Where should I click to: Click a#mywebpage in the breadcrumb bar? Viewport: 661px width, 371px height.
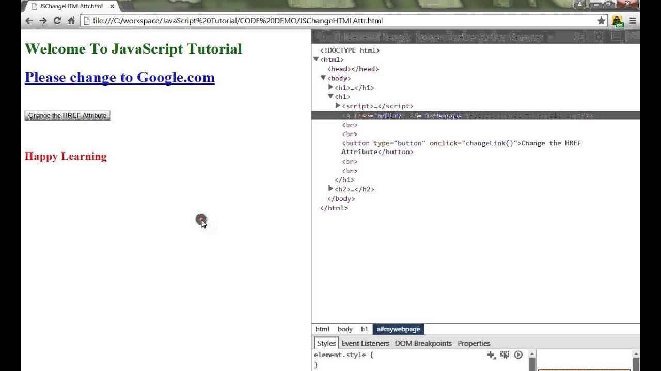(398, 329)
